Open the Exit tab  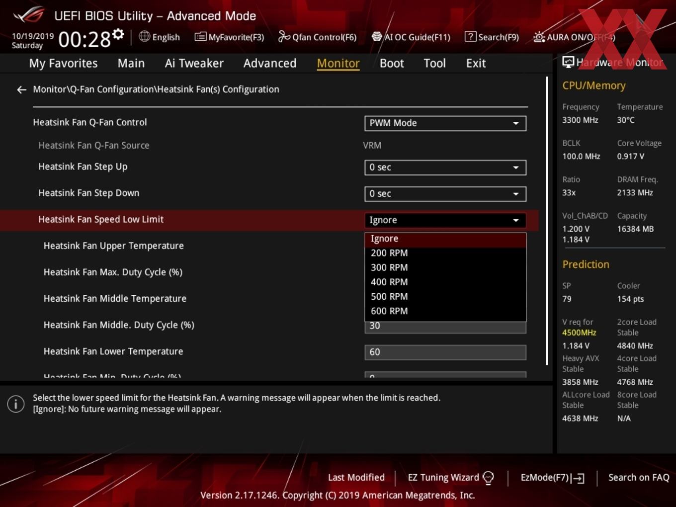(x=476, y=63)
